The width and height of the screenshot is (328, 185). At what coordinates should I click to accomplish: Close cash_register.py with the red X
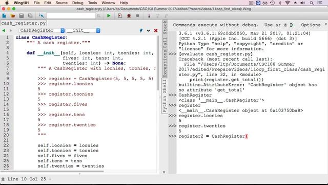[x=156, y=31]
